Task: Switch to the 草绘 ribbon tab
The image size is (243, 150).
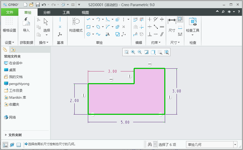Action: 28,12
